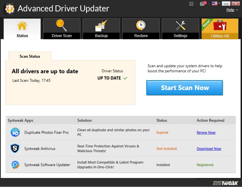
Task: Click the Settings wrench and screwdriver icon
Action: point(181,25)
